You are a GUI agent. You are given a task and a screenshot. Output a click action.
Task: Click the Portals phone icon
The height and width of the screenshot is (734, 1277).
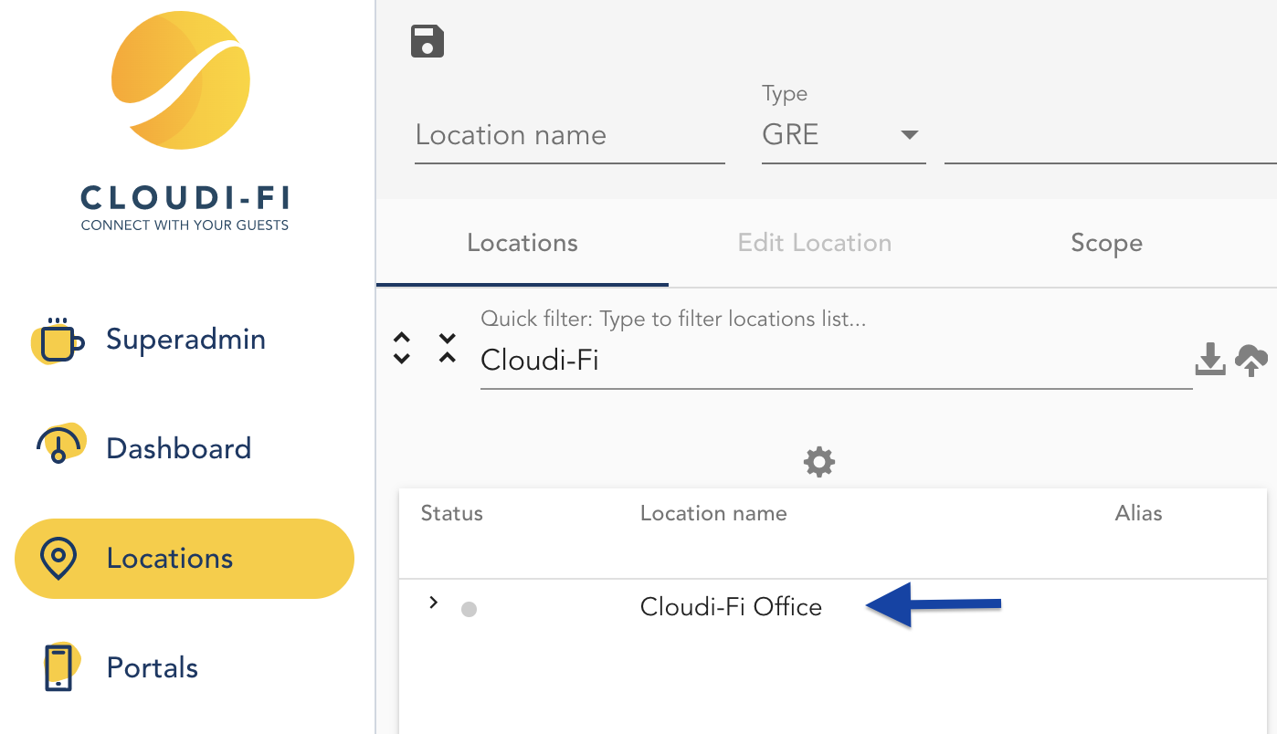60,666
